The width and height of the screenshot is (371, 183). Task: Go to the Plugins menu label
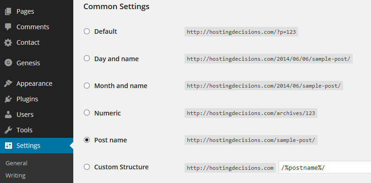point(27,99)
